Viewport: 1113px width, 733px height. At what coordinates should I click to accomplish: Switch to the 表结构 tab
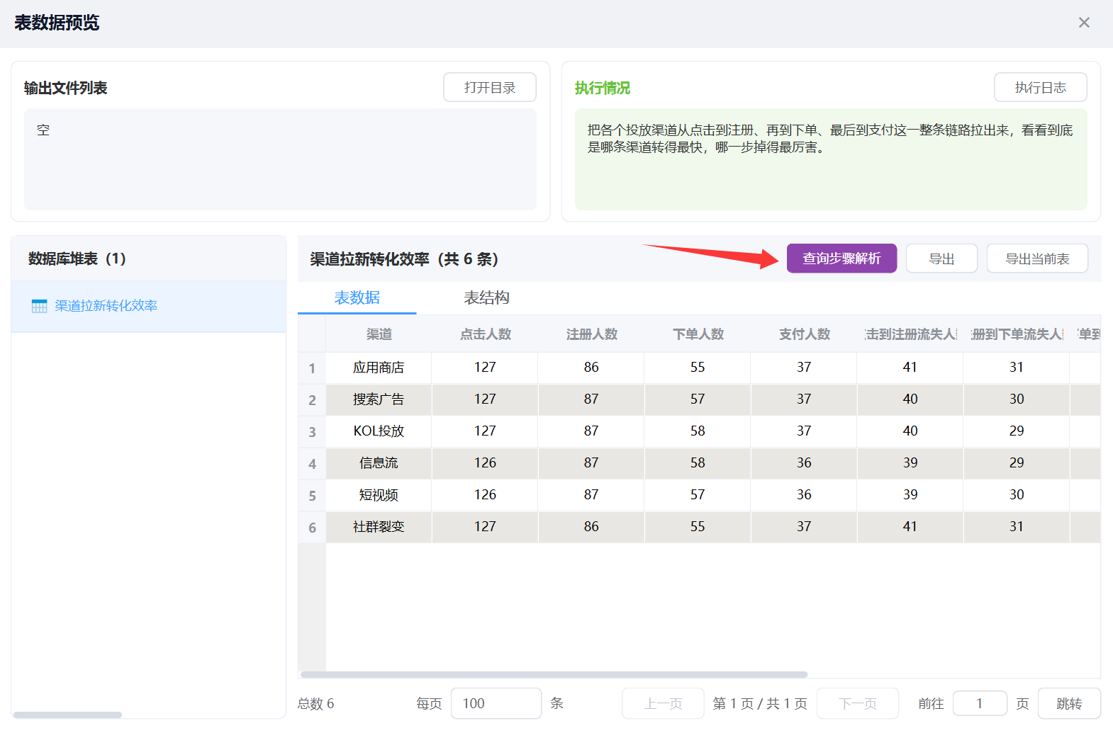pos(486,298)
